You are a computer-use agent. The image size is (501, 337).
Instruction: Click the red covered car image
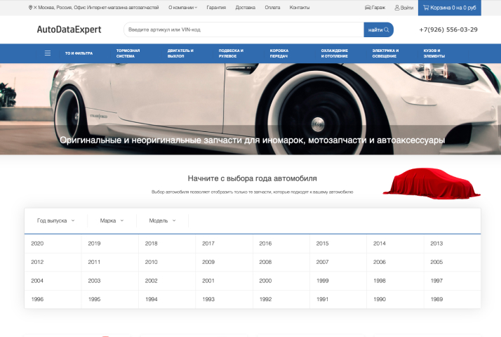(x=431, y=183)
